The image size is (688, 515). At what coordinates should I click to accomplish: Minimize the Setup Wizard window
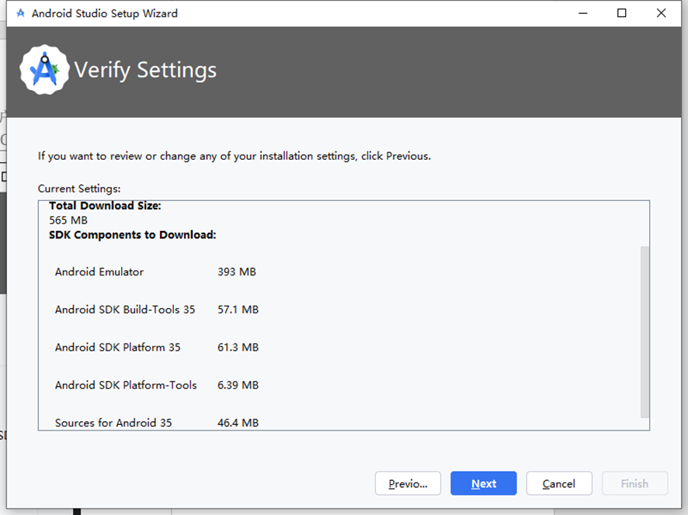(x=582, y=13)
